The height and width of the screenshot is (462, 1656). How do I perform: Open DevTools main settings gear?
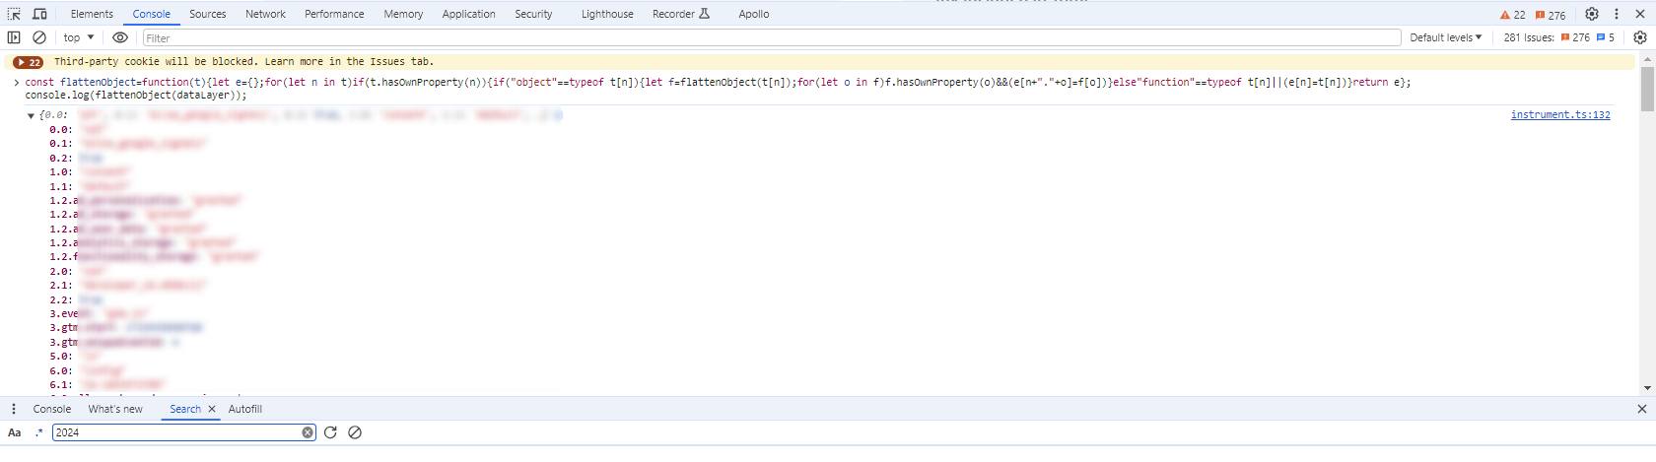point(1592,14)
